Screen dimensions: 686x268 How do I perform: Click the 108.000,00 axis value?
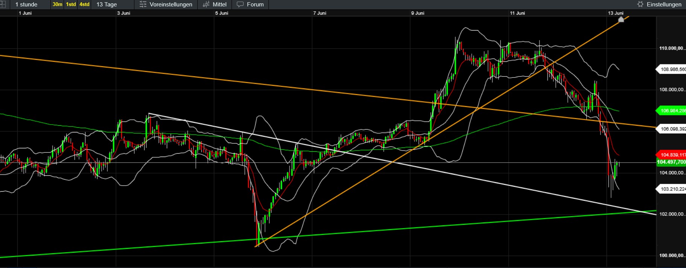[672, 90]
